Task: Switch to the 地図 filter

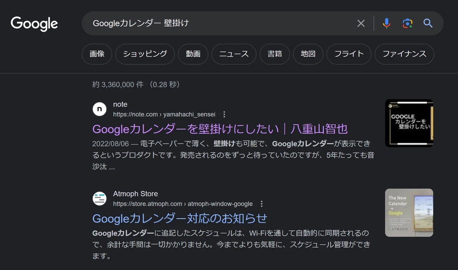Action: tap(308, 54)
